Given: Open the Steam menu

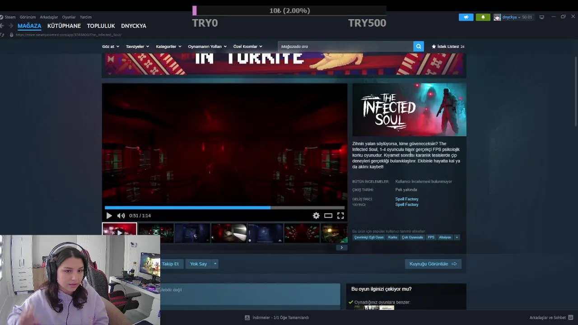Looking at the screenshot, I should click(x=10, y=17).
